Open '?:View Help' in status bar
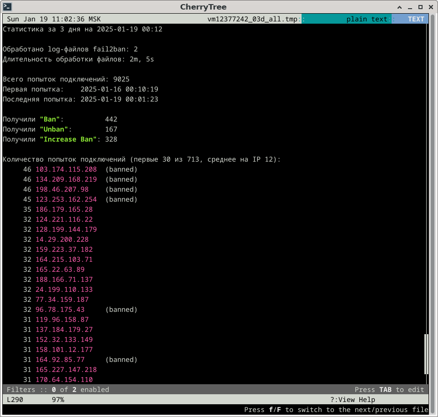438x417 pixels. click(352, 400)
